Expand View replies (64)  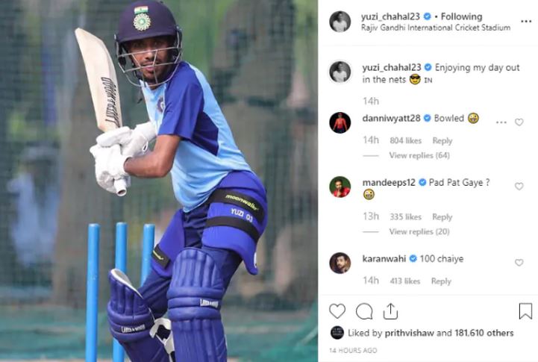(419, 155)
